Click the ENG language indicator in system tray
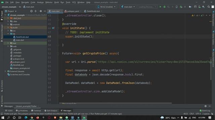 pyautogui.click(x=194, y=118)
